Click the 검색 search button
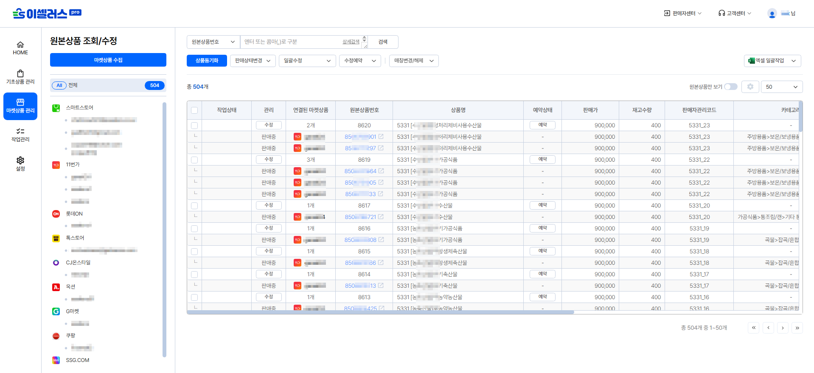This screenshot has width=814, height=373. [x=383, y=42]
